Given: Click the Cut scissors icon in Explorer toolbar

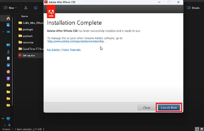Looking at the screenshot, I should click(x=26, y=8).
